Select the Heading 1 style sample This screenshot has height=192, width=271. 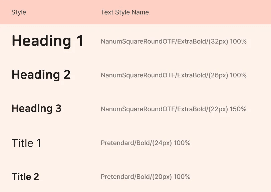47,41
